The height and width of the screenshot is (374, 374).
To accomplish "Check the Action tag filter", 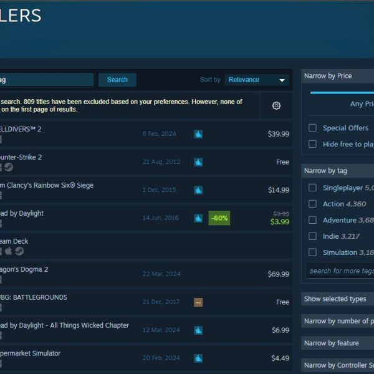I will click(312, 204).
